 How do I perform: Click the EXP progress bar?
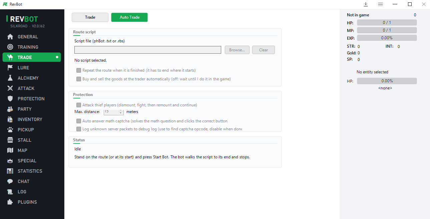click(387, 38)
